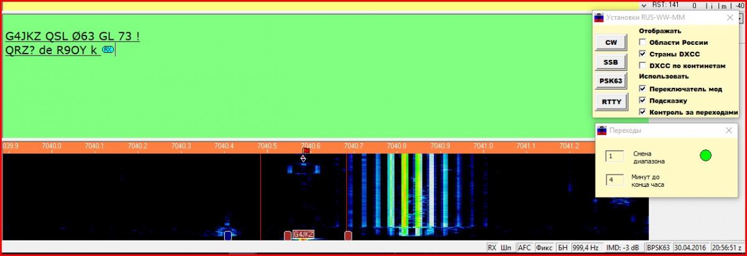Click the diamond tuning cursor on waterfall
Viewport: 747px width, 256px height.
303,159
